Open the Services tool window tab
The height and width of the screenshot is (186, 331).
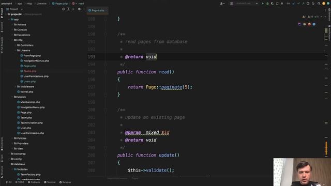[65, 182]
